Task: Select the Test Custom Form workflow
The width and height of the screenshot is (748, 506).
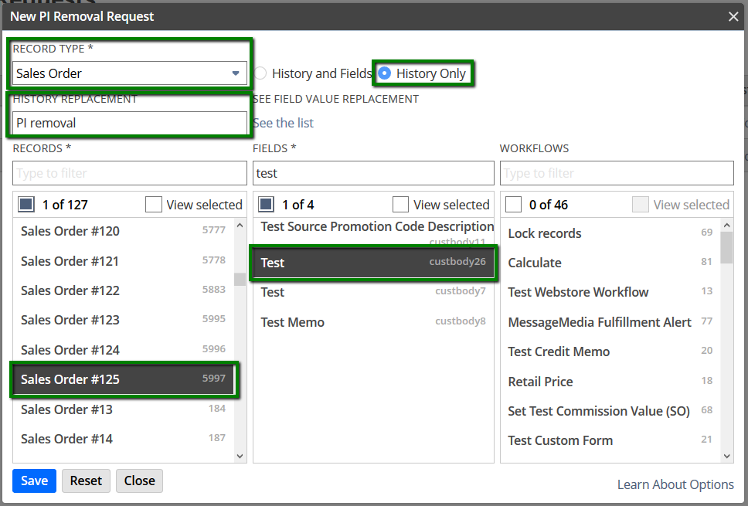Action: tap(610, 440)
